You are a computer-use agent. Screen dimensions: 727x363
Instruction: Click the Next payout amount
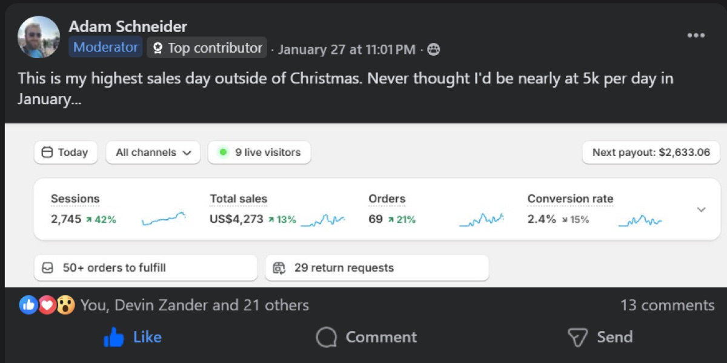[651, 152]
